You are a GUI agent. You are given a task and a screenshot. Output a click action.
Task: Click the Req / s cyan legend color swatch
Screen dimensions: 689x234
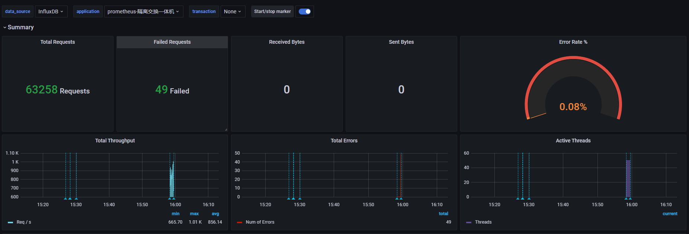[x=10, y=222]
